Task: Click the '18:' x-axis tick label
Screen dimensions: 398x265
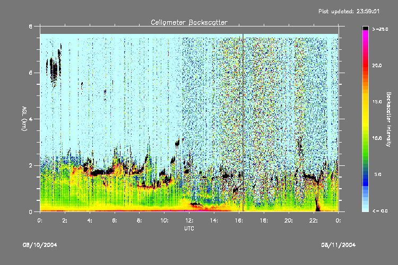Action: pos(264,220)
